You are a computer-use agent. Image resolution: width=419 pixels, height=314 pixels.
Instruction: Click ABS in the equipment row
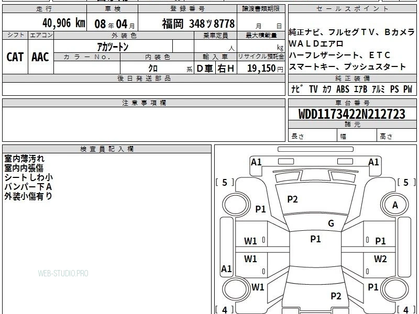[x=343, y=89]
